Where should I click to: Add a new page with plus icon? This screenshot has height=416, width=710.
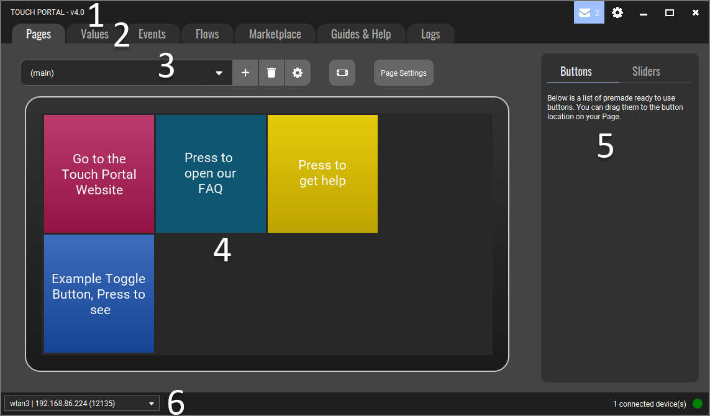245,73
